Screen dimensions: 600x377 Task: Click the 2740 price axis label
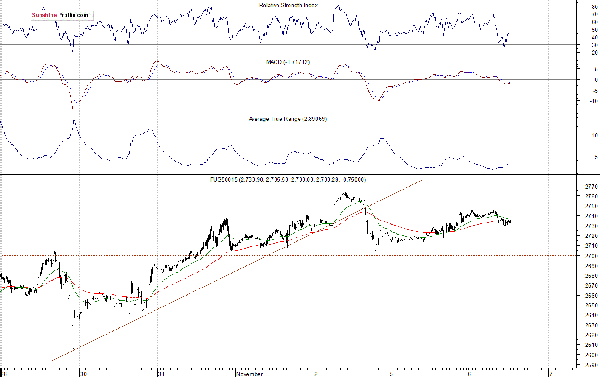(x=592, y=216)
